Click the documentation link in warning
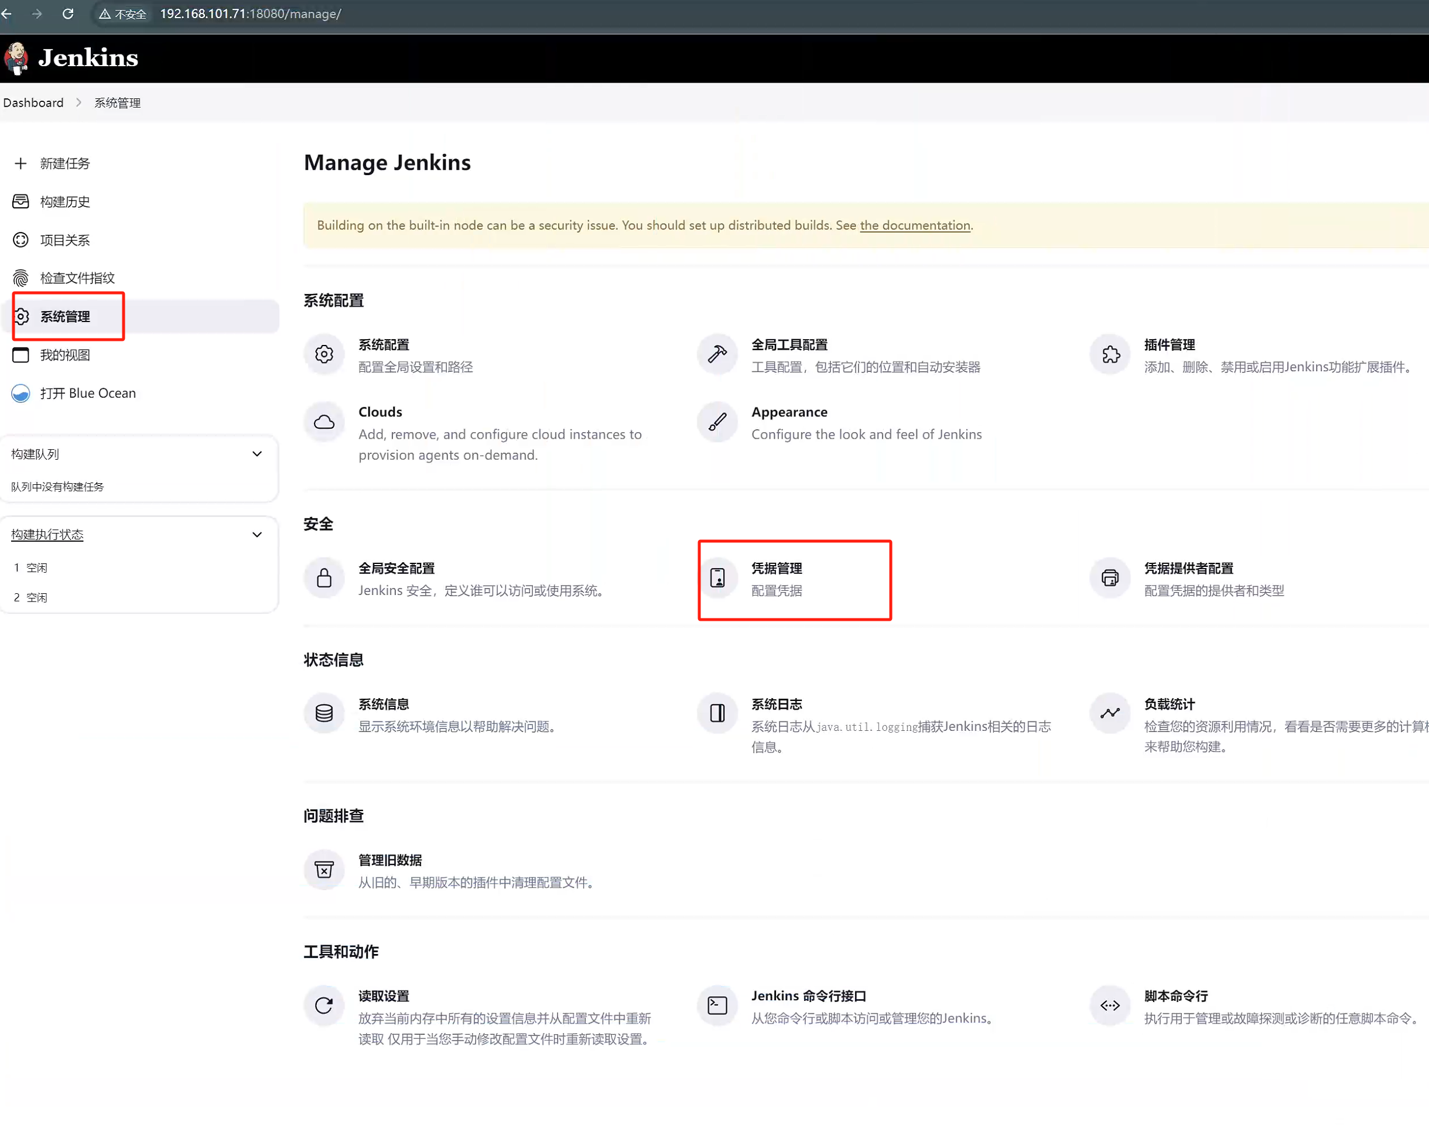This screenshot has width=1429, height=1125. (915, 225)
